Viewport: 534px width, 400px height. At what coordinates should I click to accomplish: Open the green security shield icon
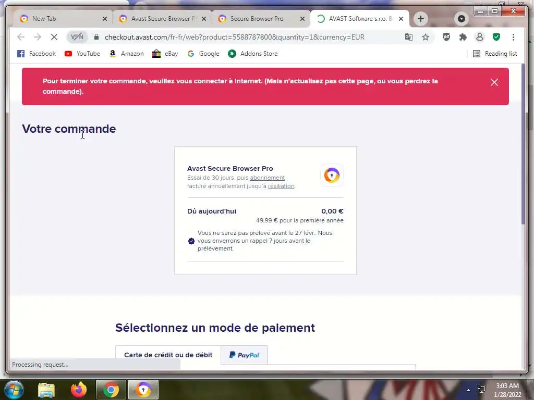[x=496, y=37]
